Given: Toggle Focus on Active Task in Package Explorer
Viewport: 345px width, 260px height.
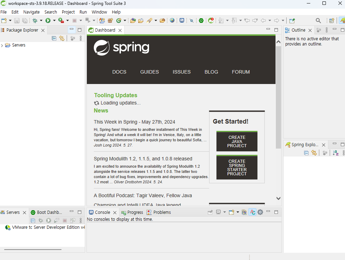Looking at the screenshot, I should tap(73, 39).
